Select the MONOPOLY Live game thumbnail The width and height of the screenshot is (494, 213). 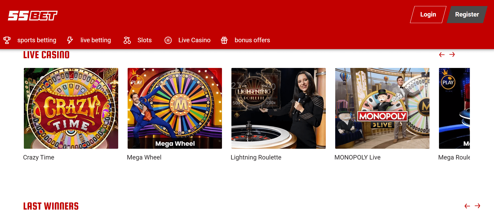(x=382, y=108)
